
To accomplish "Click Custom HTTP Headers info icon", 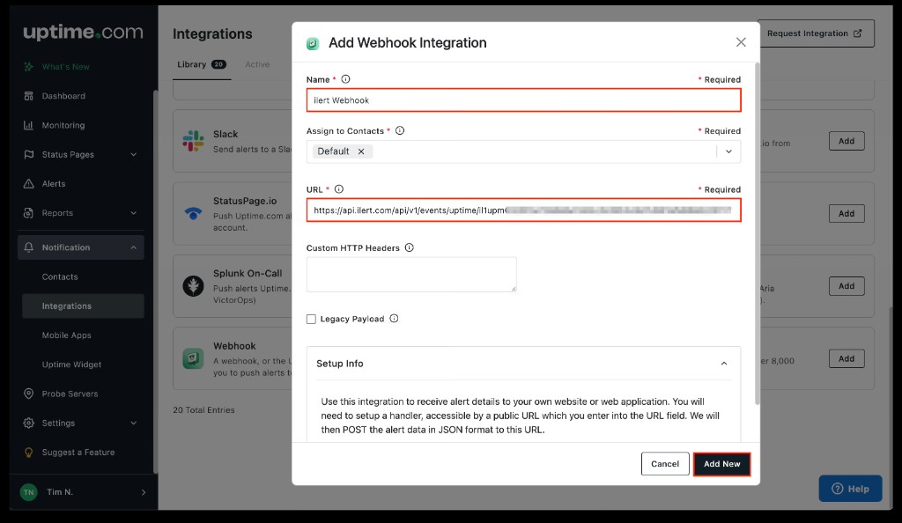I will pyautogui.click(x=409, y=248).
